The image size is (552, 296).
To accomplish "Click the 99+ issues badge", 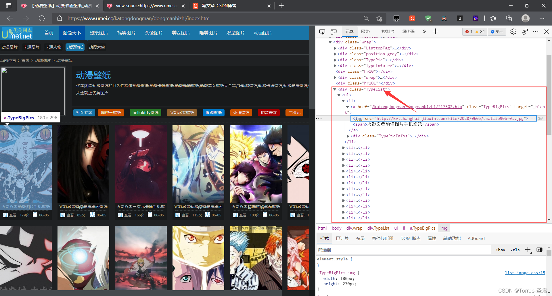I will pos(497,32).
